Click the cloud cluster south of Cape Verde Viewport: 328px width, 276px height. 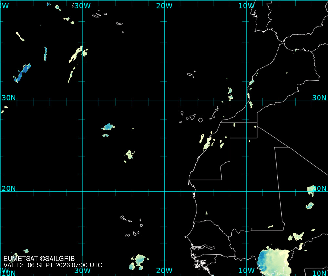pos(138,262)
